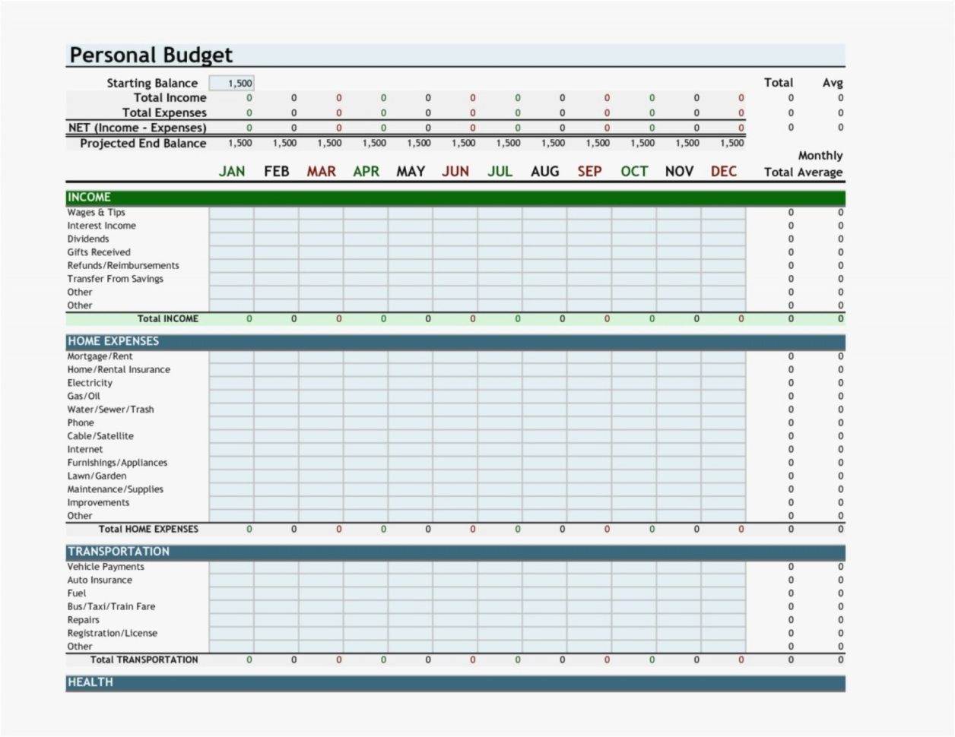The image size is (955, 737).
Task: Select the JAN column header
Action: click(x=232, y=172)
